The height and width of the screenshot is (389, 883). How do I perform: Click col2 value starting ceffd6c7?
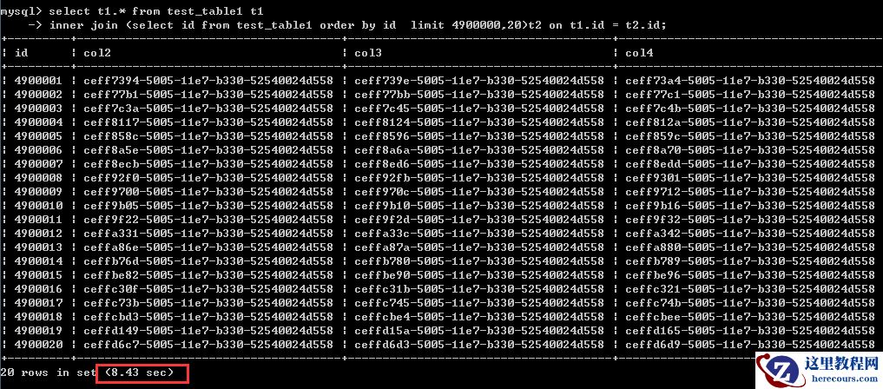click(208, 344)
